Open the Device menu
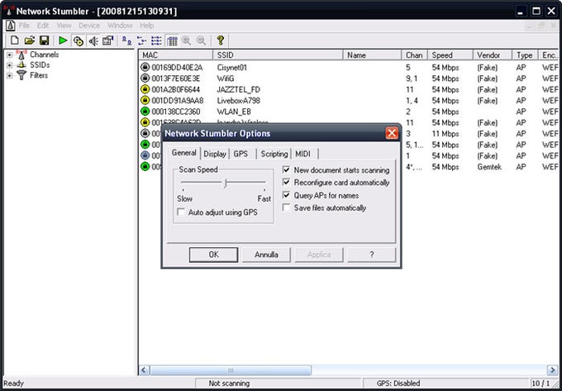 pos(89,26)
